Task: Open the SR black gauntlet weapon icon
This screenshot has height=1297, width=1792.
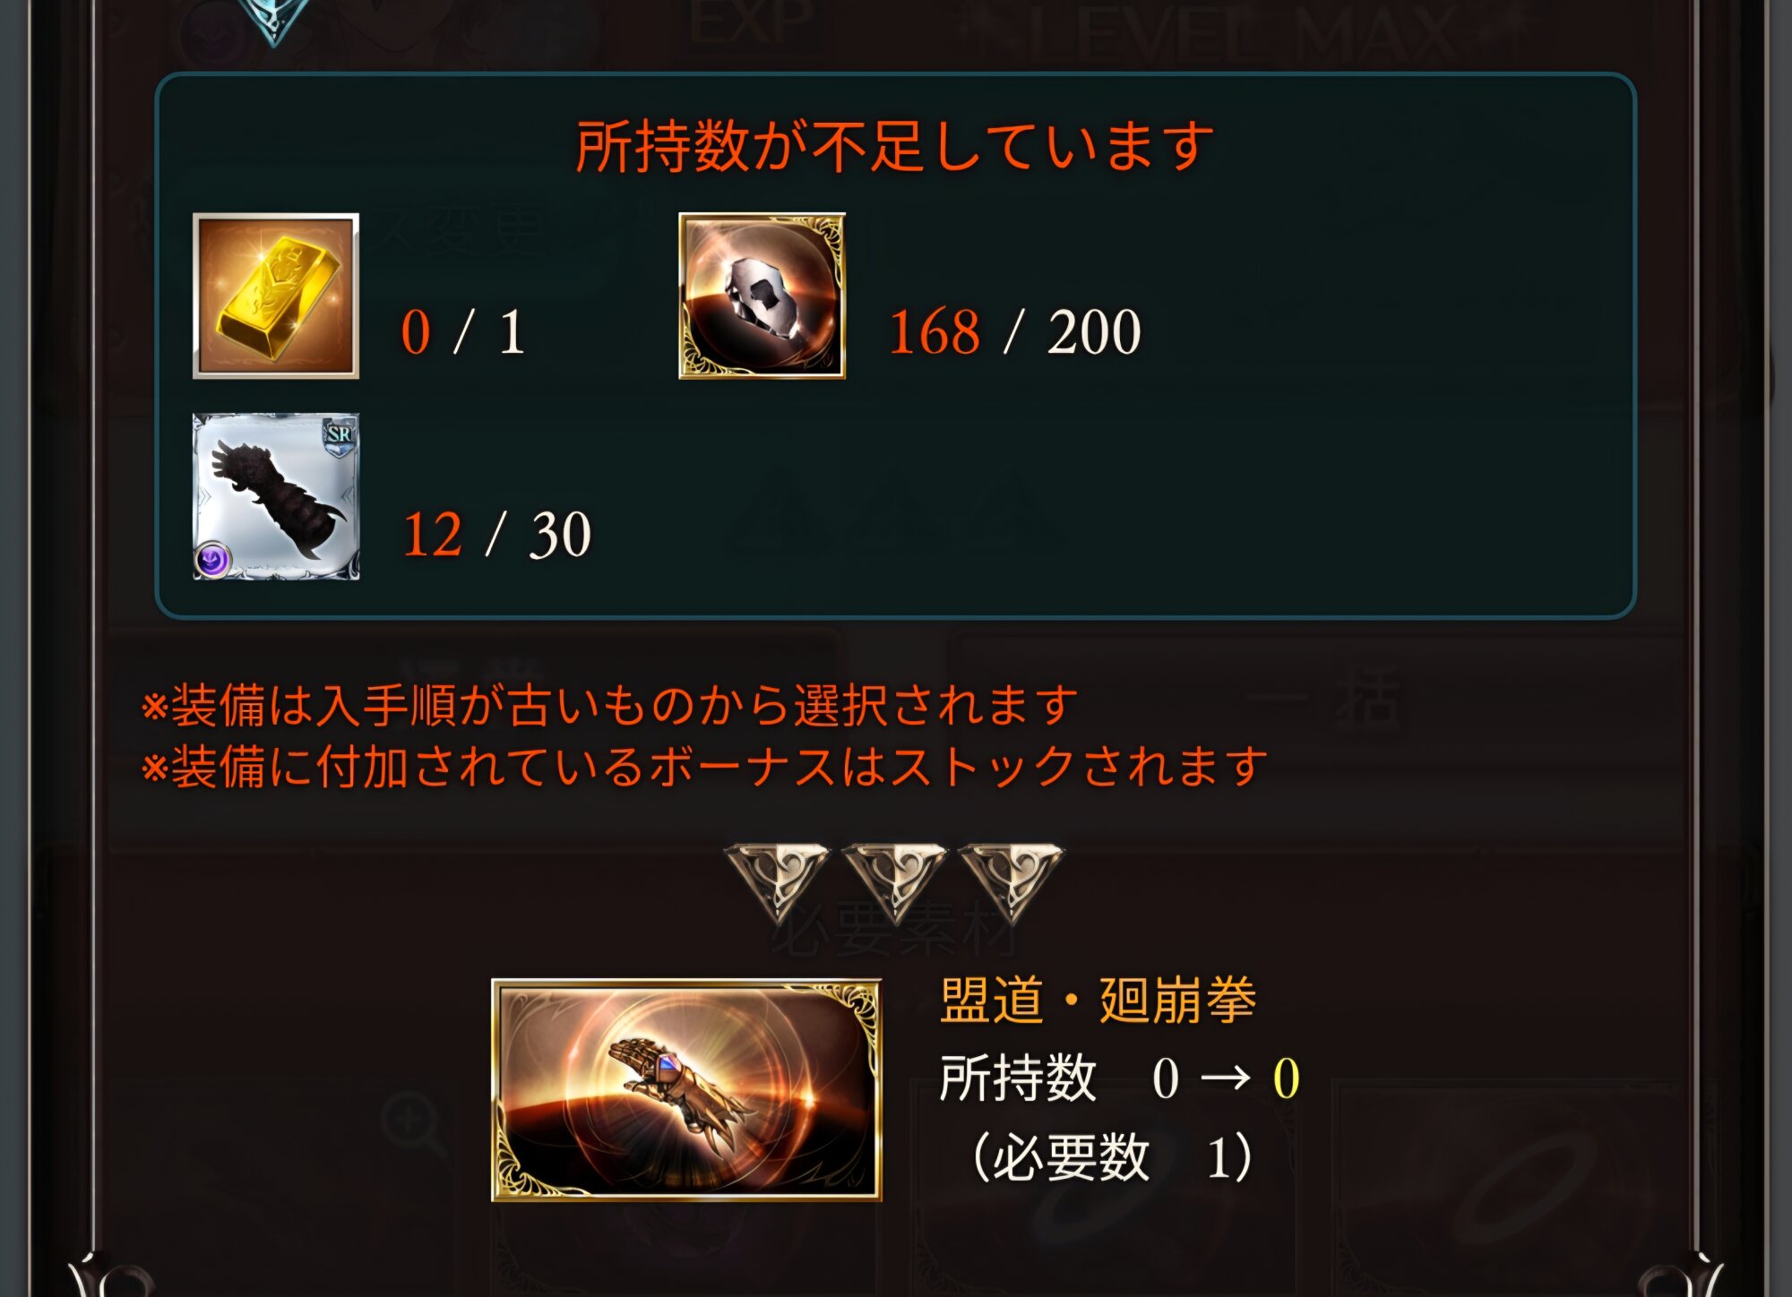Action: [276, 496]
